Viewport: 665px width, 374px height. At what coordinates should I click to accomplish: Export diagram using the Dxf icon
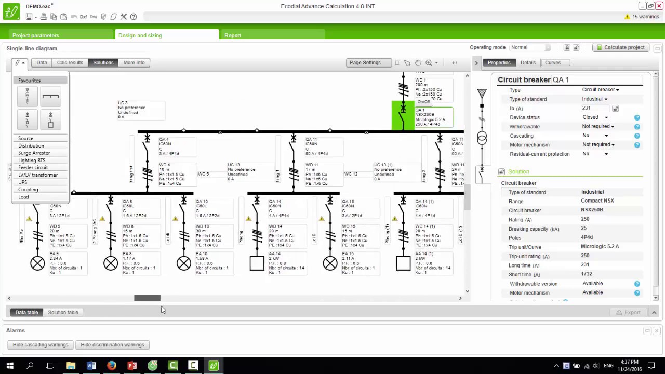[x=83, y=17]
